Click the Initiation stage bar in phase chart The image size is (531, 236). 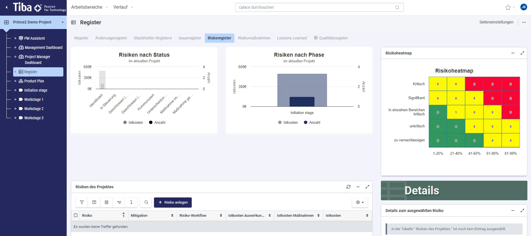302,90
